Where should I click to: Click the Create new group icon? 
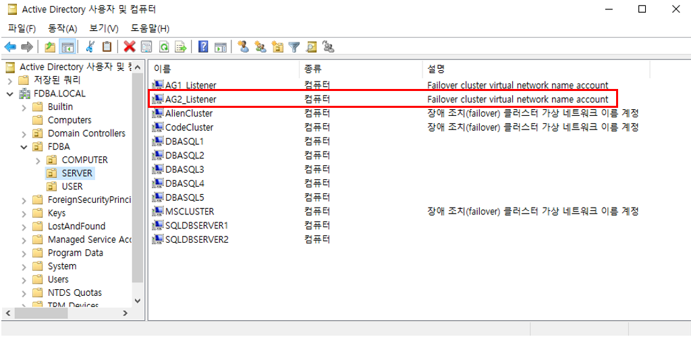(x=260, y=47)
